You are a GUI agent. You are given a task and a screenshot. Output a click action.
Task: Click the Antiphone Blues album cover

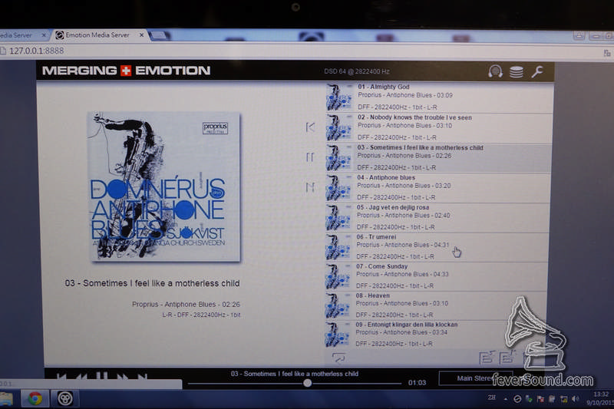click(x=165, y=186)
